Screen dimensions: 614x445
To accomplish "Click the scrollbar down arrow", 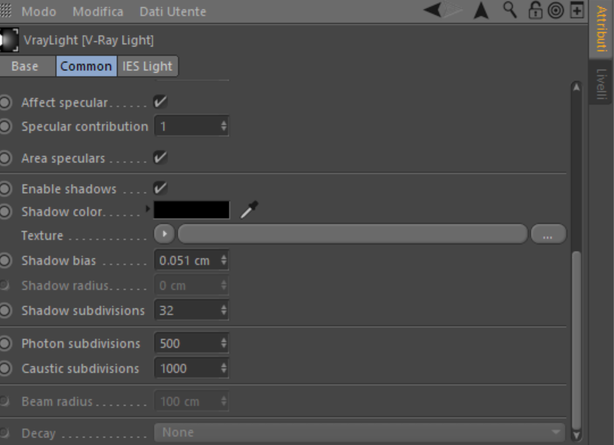I will pos(576,435).
